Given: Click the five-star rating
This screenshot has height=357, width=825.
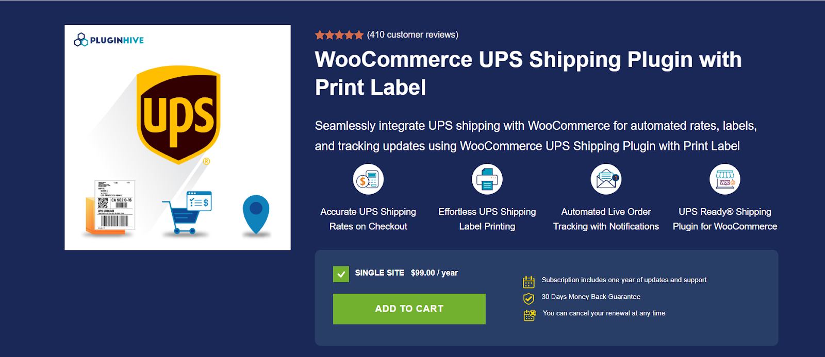Looking at the screenshot, I should [339, 35].
